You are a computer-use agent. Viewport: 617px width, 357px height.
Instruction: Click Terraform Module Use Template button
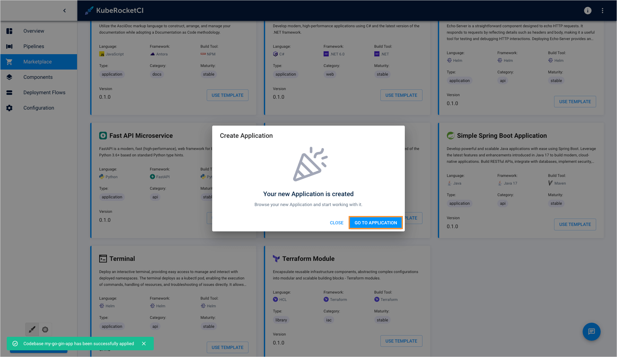click(x=401, y=341)
